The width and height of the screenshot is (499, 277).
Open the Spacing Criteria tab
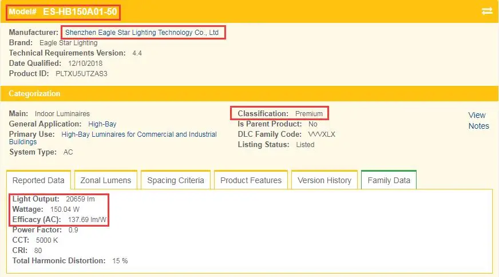click(176, 180)
